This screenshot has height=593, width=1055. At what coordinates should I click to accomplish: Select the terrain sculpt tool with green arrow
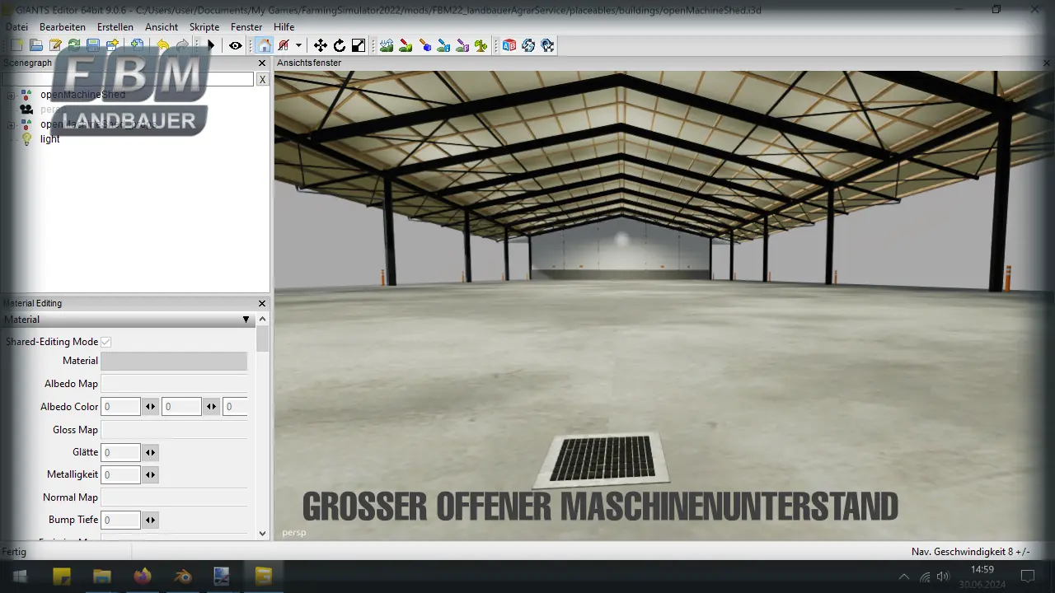387,45
